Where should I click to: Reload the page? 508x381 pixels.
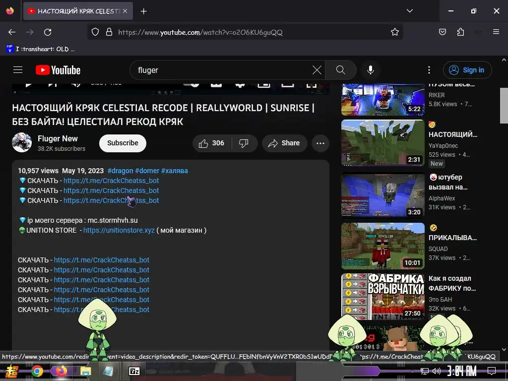48,32
